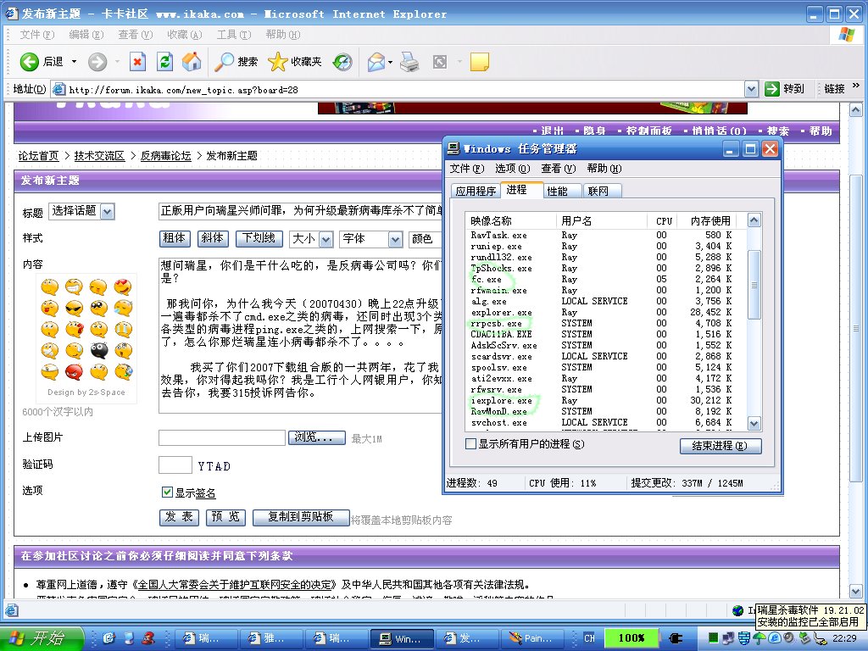The height and width of the screenshot is (651, 868).
Task: Click the 验证码 input field
Action: 175,465
